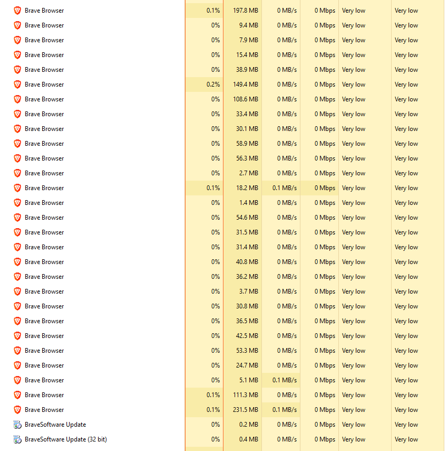Click the 3.7 MB memory value
This screenshot has width=448, height=451.
tap(249, 292)
